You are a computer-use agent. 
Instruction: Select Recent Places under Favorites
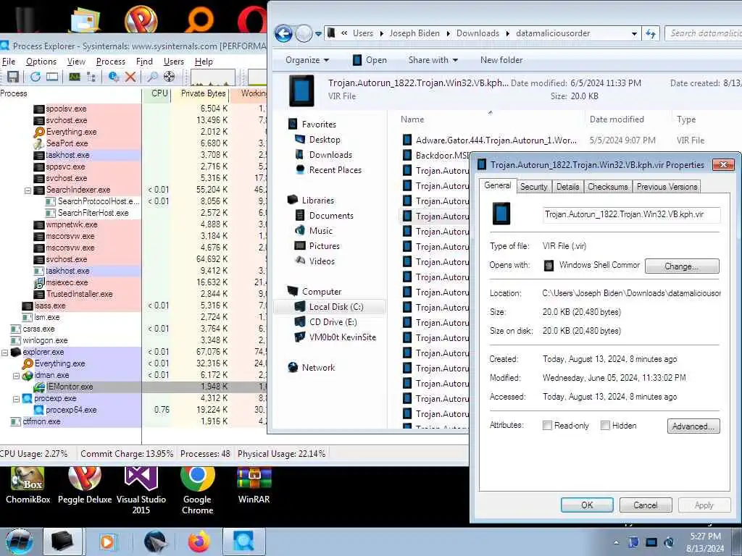tap(335, 170)
